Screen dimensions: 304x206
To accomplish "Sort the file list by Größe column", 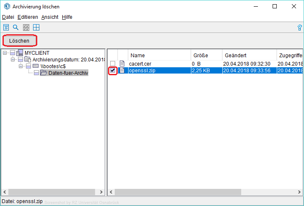I will [201, 55].
